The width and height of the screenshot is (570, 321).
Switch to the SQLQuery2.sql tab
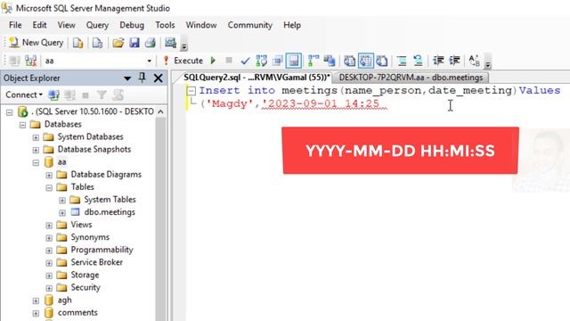coord(256,78)
